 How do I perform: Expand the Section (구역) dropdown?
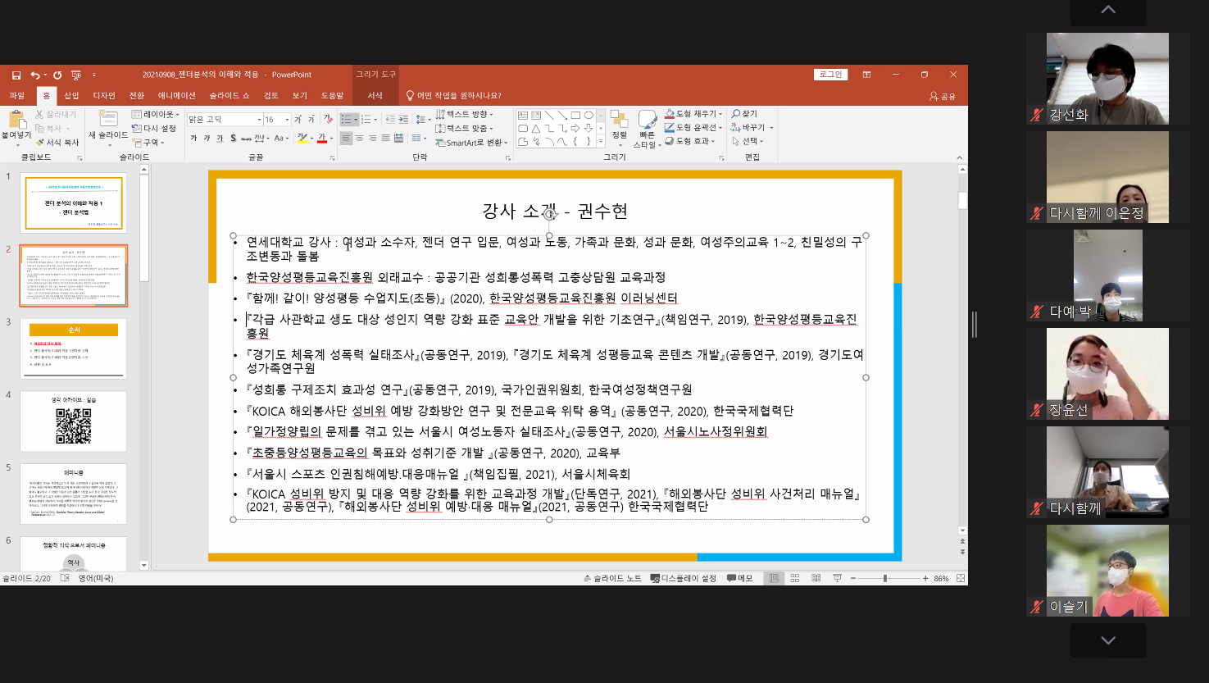coord(148,143)
